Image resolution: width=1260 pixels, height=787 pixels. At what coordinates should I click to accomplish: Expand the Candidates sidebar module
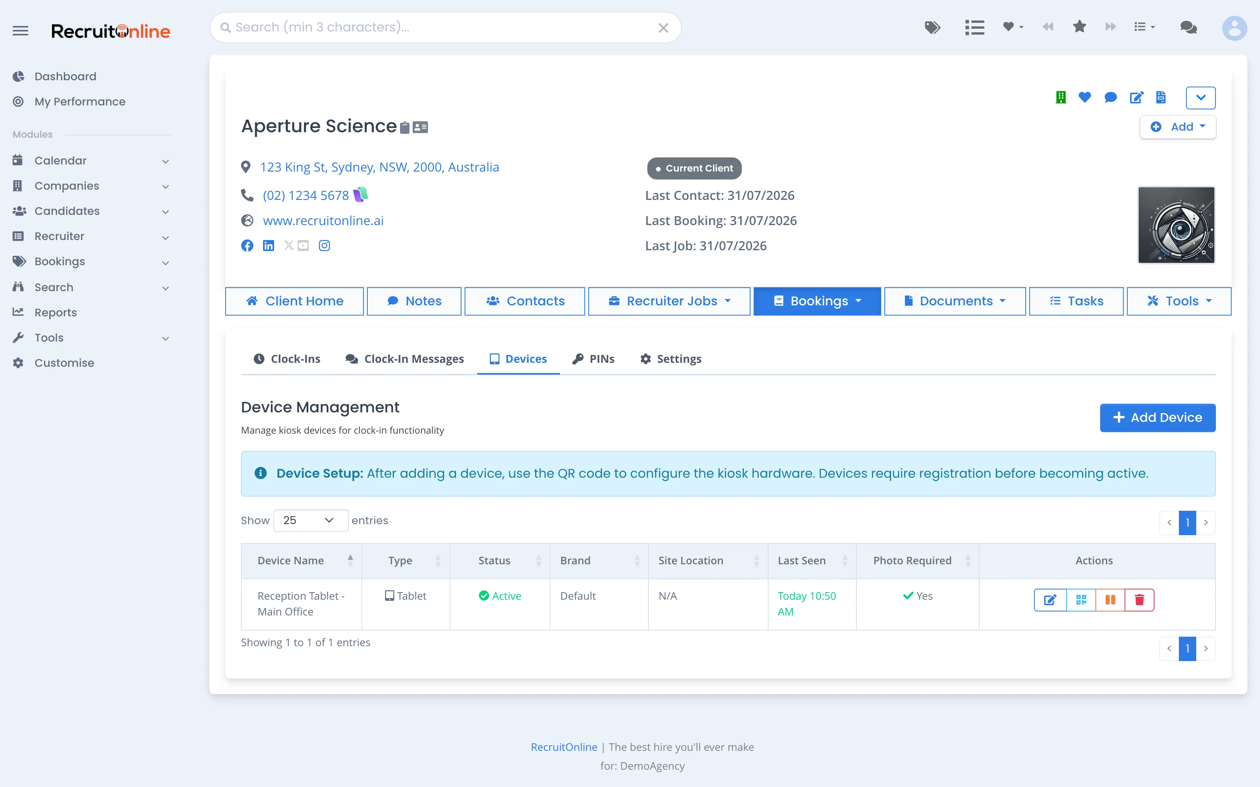[92, 211]
